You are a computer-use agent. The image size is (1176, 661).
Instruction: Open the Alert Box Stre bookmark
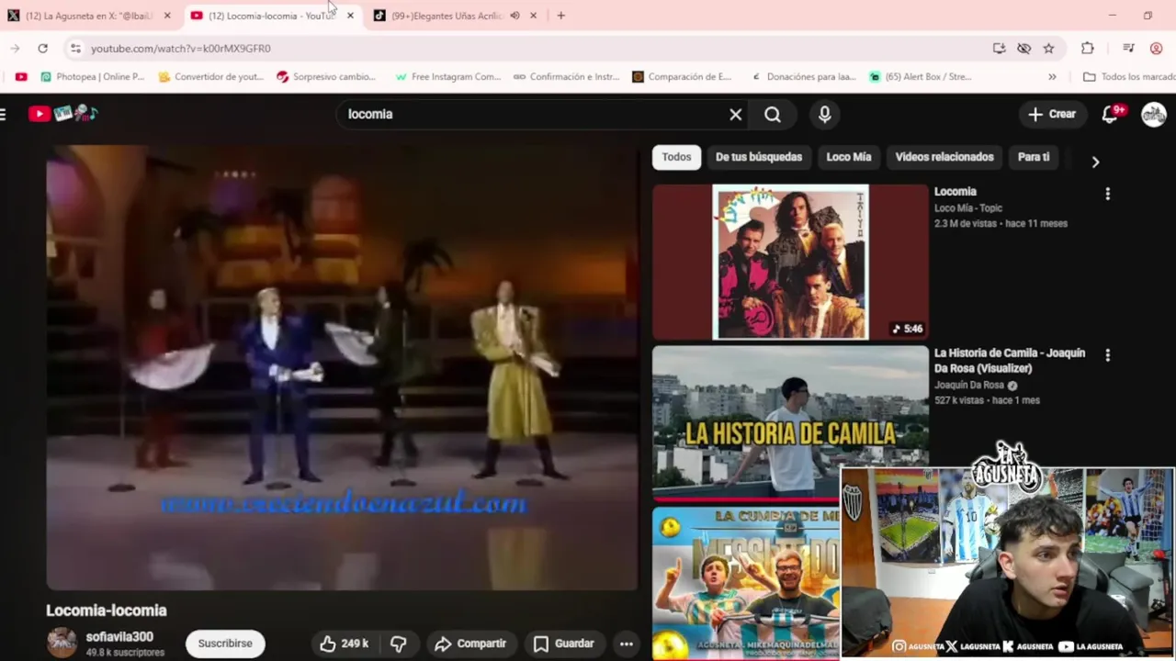pos(921,76)
